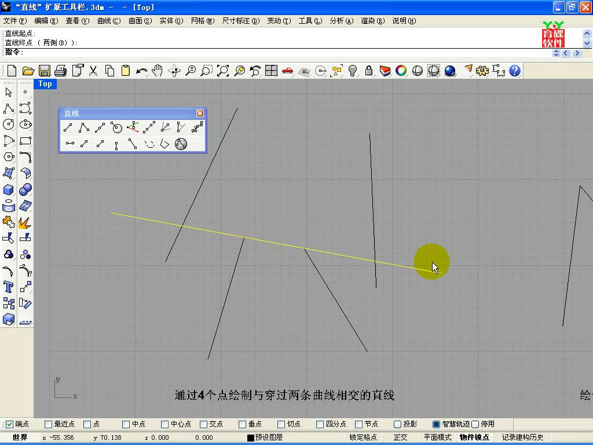Cut selection with scissors icon

93,71
